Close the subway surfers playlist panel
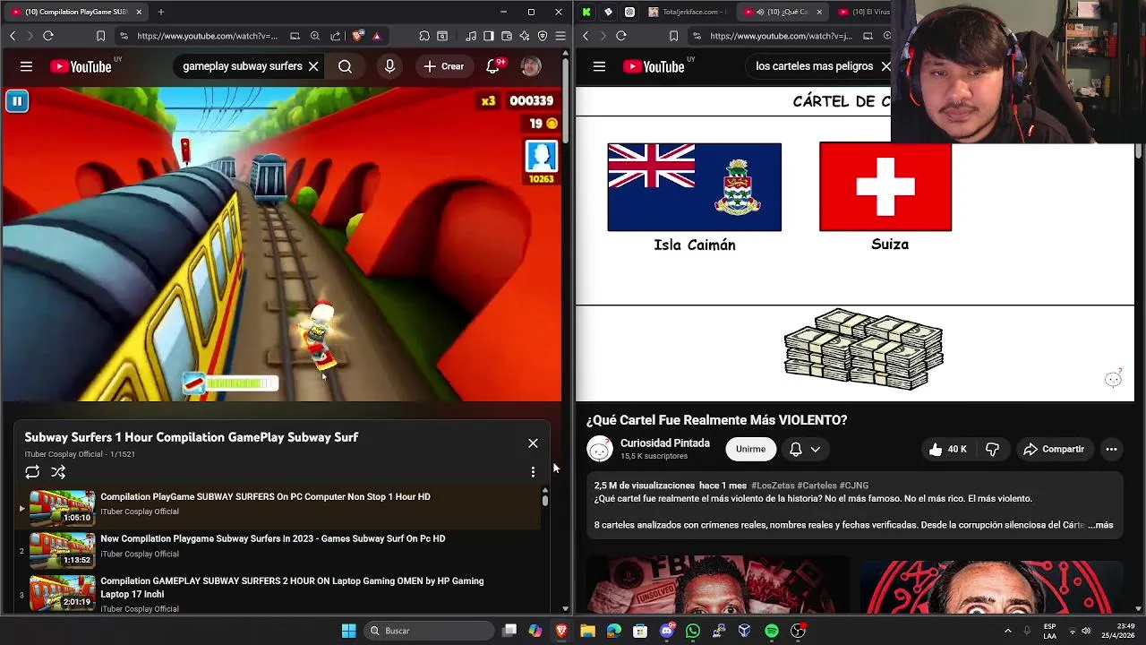This screenshot has width=1146, height=645. pyautogui.click(x=533, y=443)
